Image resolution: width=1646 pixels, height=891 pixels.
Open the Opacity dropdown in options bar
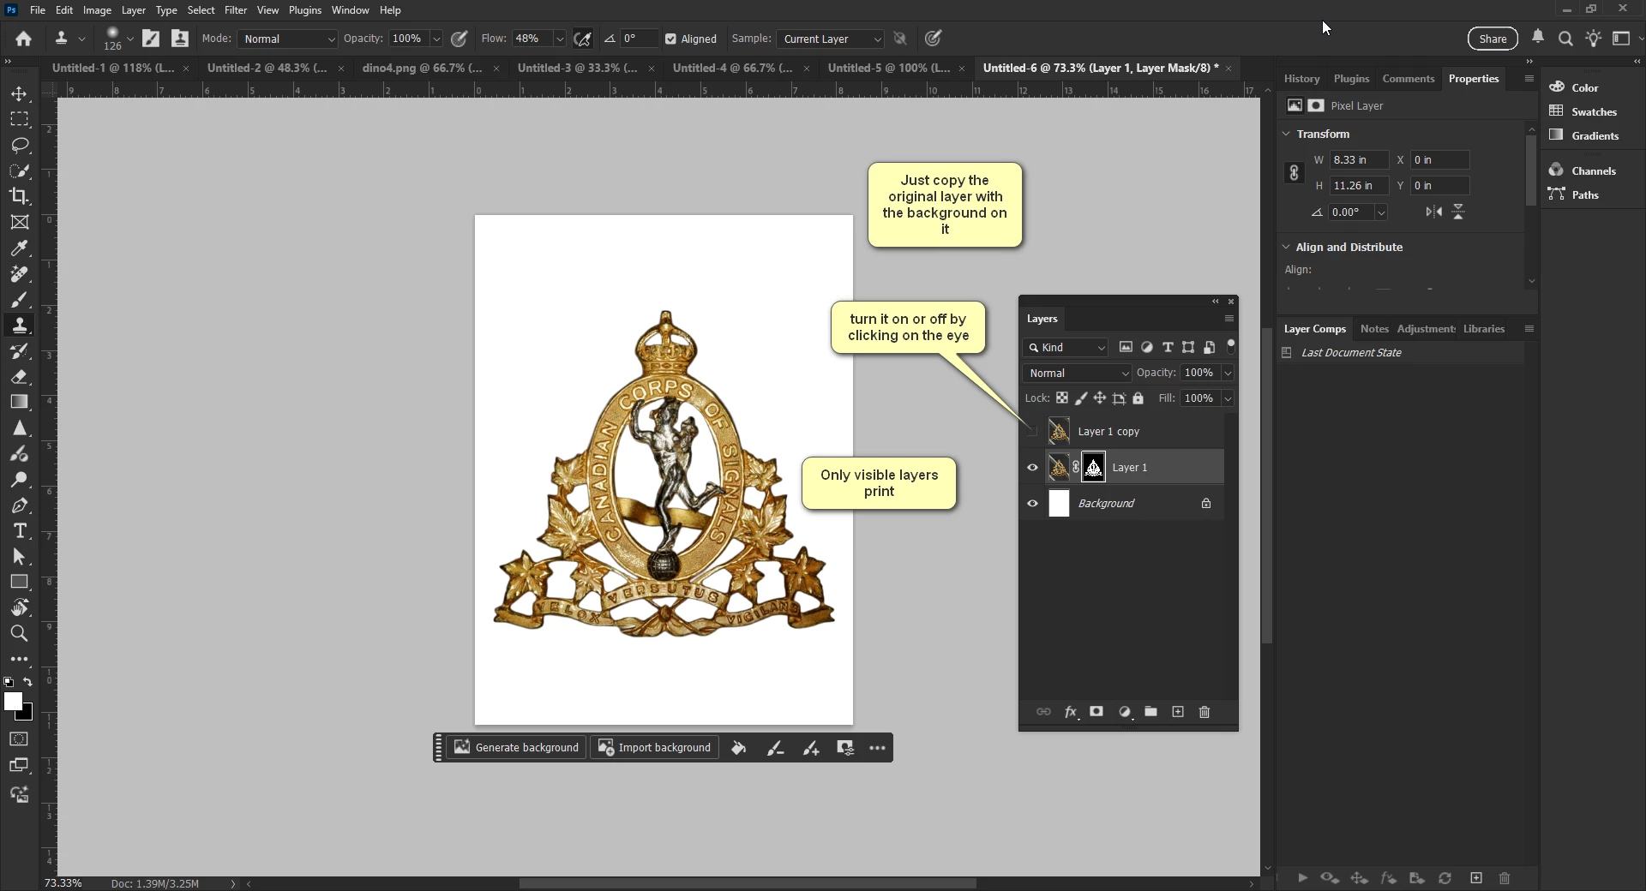(x=436, y=39)
